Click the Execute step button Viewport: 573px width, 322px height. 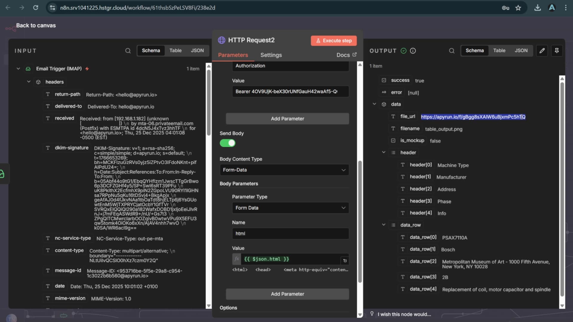point(333,41)
